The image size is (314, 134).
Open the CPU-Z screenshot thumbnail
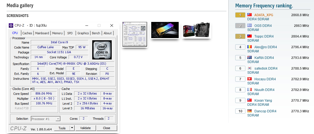point(135,35)
